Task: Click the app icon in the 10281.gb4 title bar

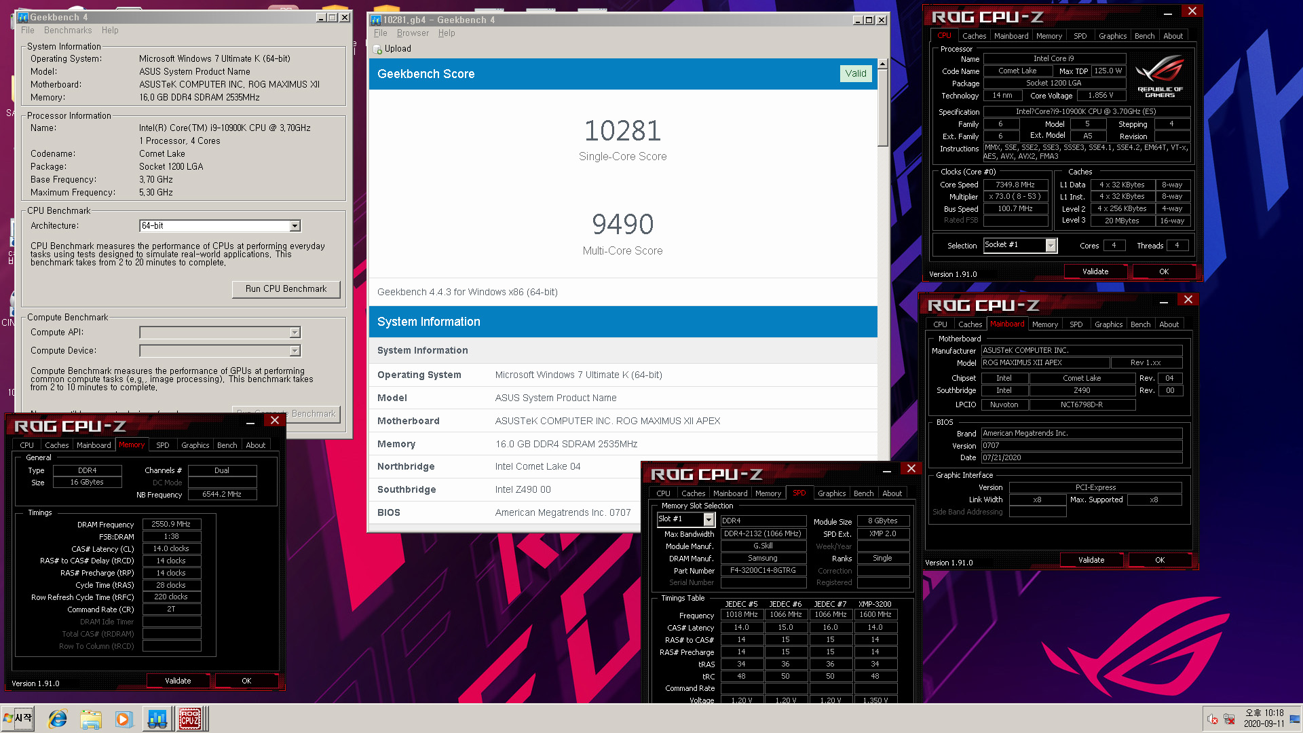Action: [376, 20]
